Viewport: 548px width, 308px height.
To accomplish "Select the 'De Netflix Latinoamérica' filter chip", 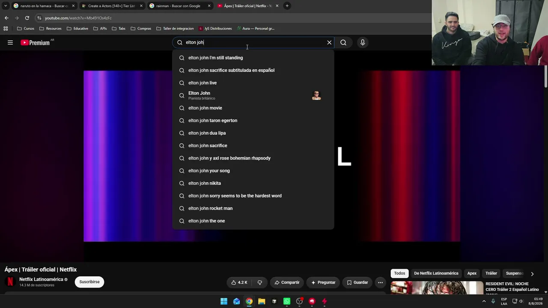I will pyautogui.click(x=436, y=273).
